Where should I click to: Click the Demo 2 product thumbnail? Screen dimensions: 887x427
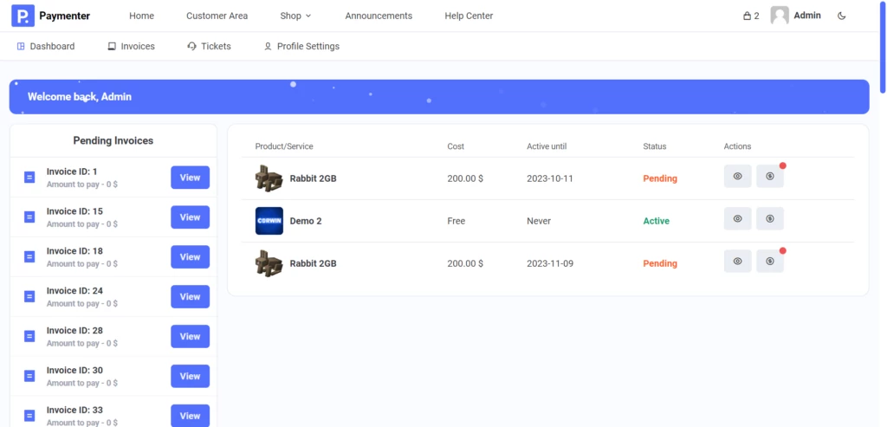[269, 221]
